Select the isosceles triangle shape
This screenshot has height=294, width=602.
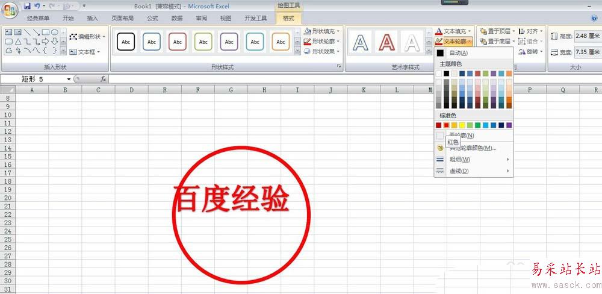pos(17,41)
